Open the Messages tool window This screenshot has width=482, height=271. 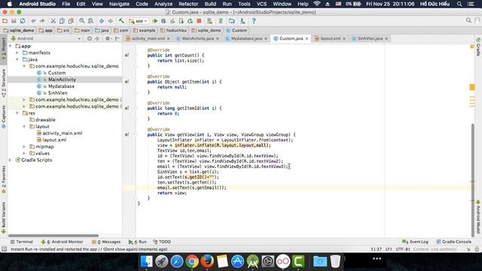pos(106,242)
